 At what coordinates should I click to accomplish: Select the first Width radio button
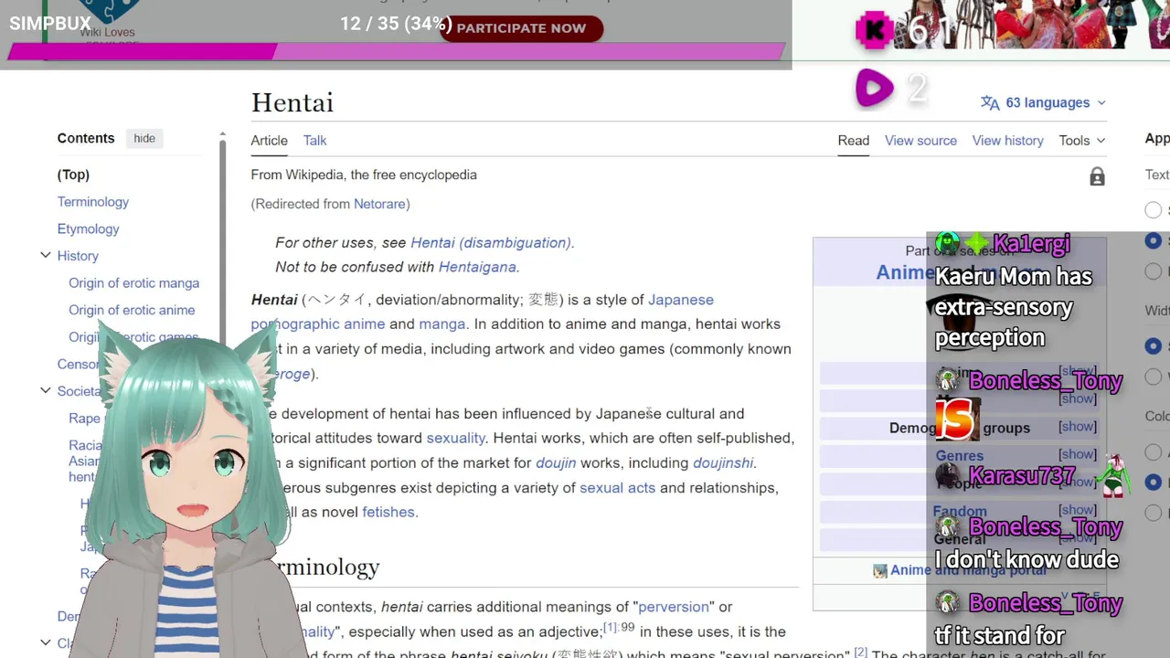1154,346
